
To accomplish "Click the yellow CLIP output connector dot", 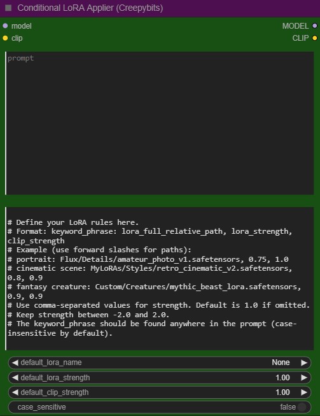I will tap(315, 38).
